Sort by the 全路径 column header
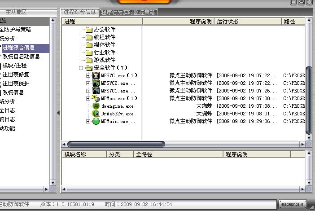 pyautogui.click(x=179, y=154)
